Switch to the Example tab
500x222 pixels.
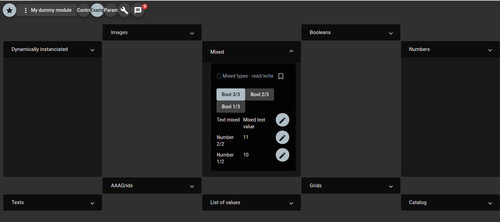click(x=97, y=10)
